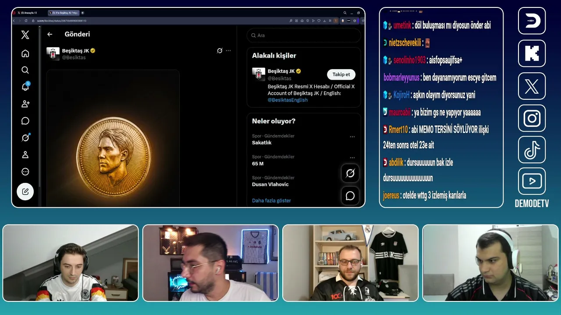
Task: Open the Profile icon in sidebar
Action: click(25, 154)
